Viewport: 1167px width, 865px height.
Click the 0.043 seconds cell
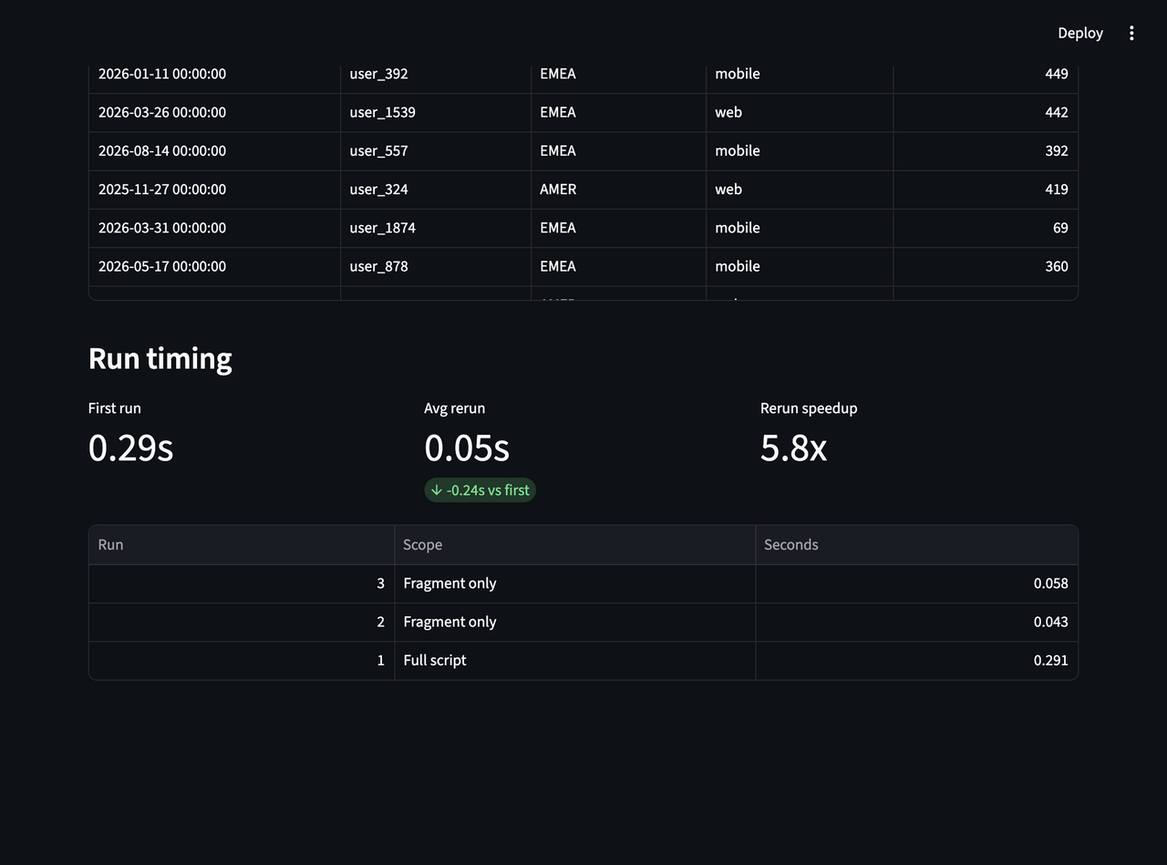[x=916, y=622]
